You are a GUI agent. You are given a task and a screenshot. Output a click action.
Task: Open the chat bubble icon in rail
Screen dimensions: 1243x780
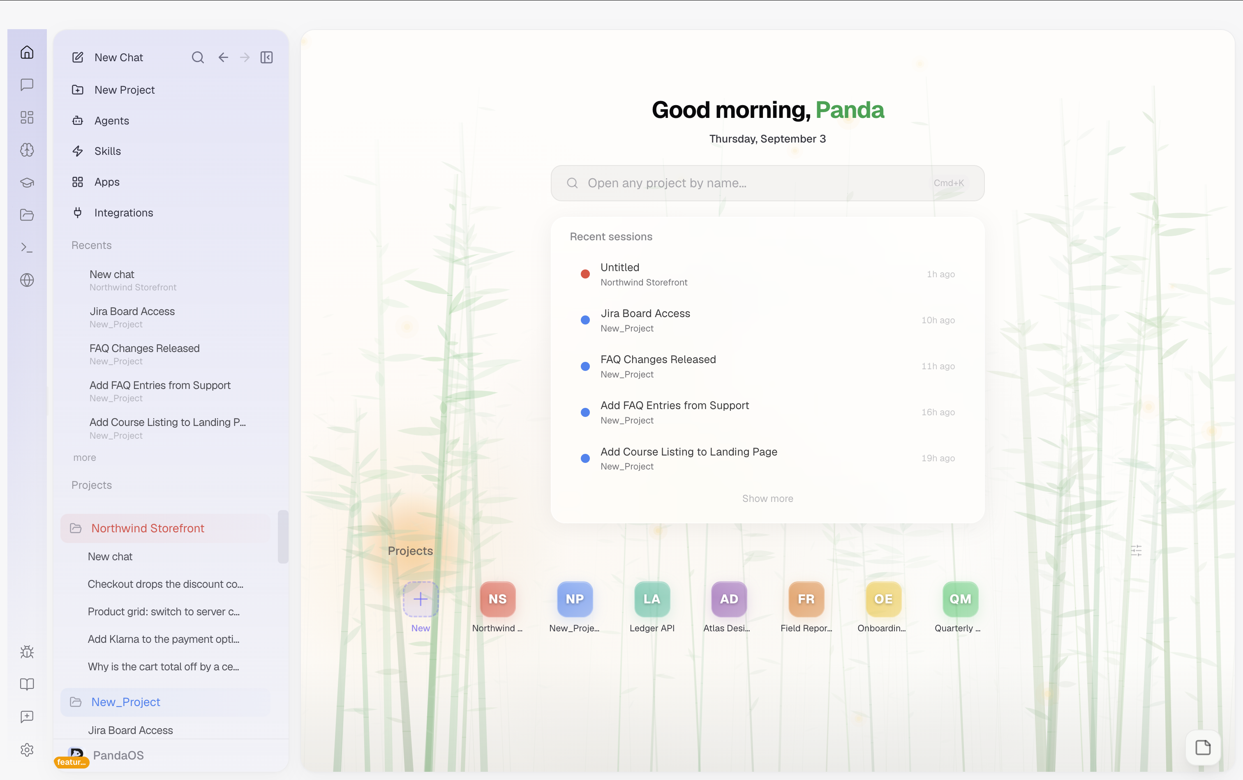(x=27, y=85)
